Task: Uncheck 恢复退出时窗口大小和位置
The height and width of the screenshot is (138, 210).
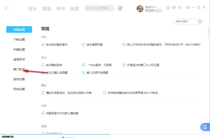Action: click(x=124, y=65)
